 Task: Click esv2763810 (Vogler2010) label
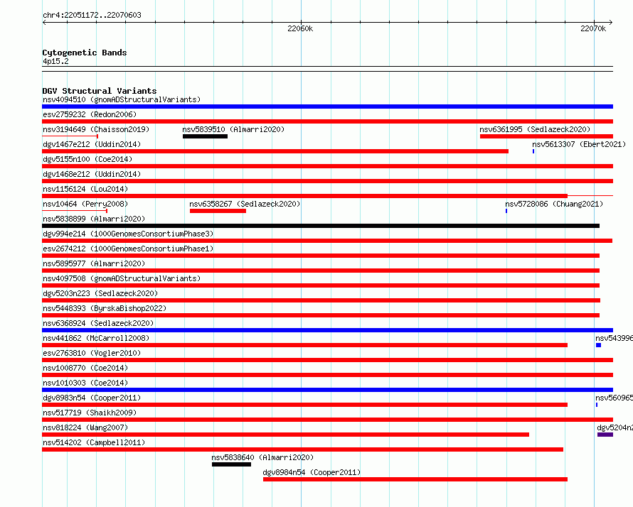pos(92,353)
